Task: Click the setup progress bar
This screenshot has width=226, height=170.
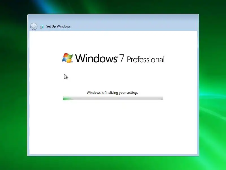Action: (x=113, y=98)
